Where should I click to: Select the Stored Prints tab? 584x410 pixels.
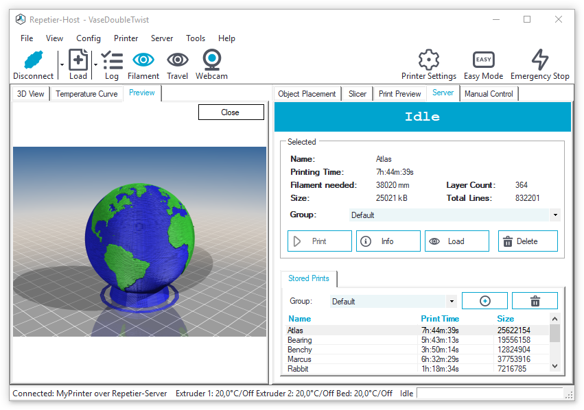point(308,278)
